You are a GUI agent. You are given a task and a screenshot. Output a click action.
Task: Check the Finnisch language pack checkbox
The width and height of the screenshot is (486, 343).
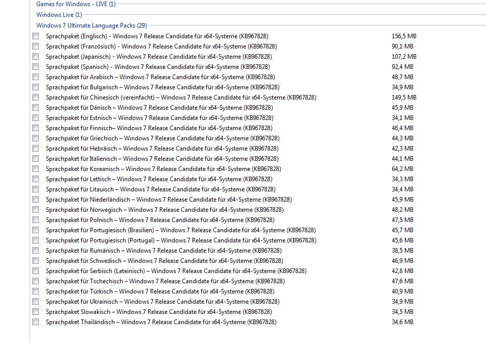click(36, 128)
